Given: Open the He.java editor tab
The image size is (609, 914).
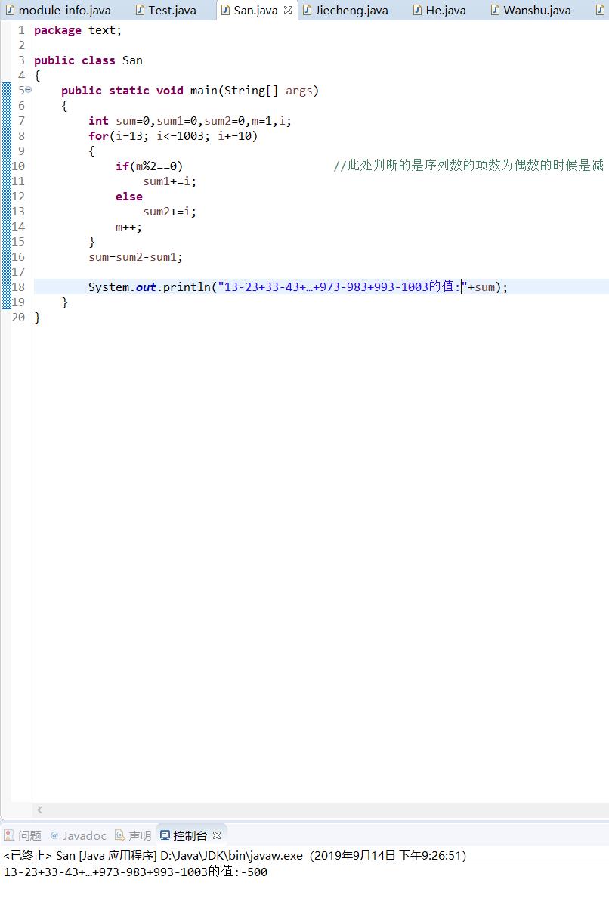Looking at the screenshot, I should [x=439, y=11].
